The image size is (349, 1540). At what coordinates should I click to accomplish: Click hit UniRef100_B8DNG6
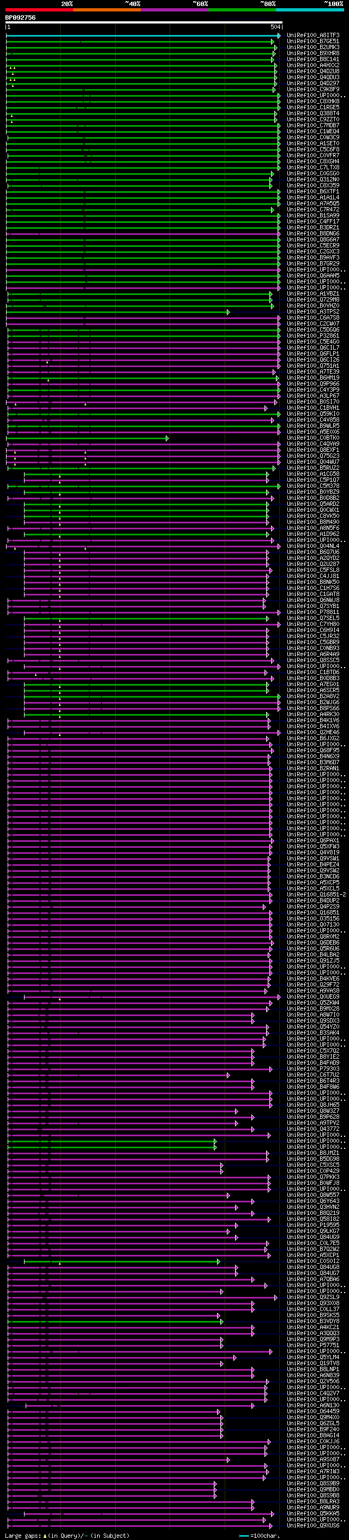(312, 234)
